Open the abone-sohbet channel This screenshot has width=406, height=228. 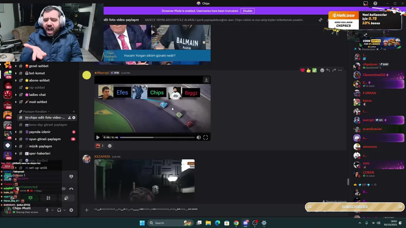[47, 80]
